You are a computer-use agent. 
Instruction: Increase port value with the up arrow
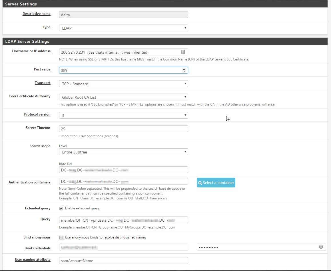[x=184, y=69]
